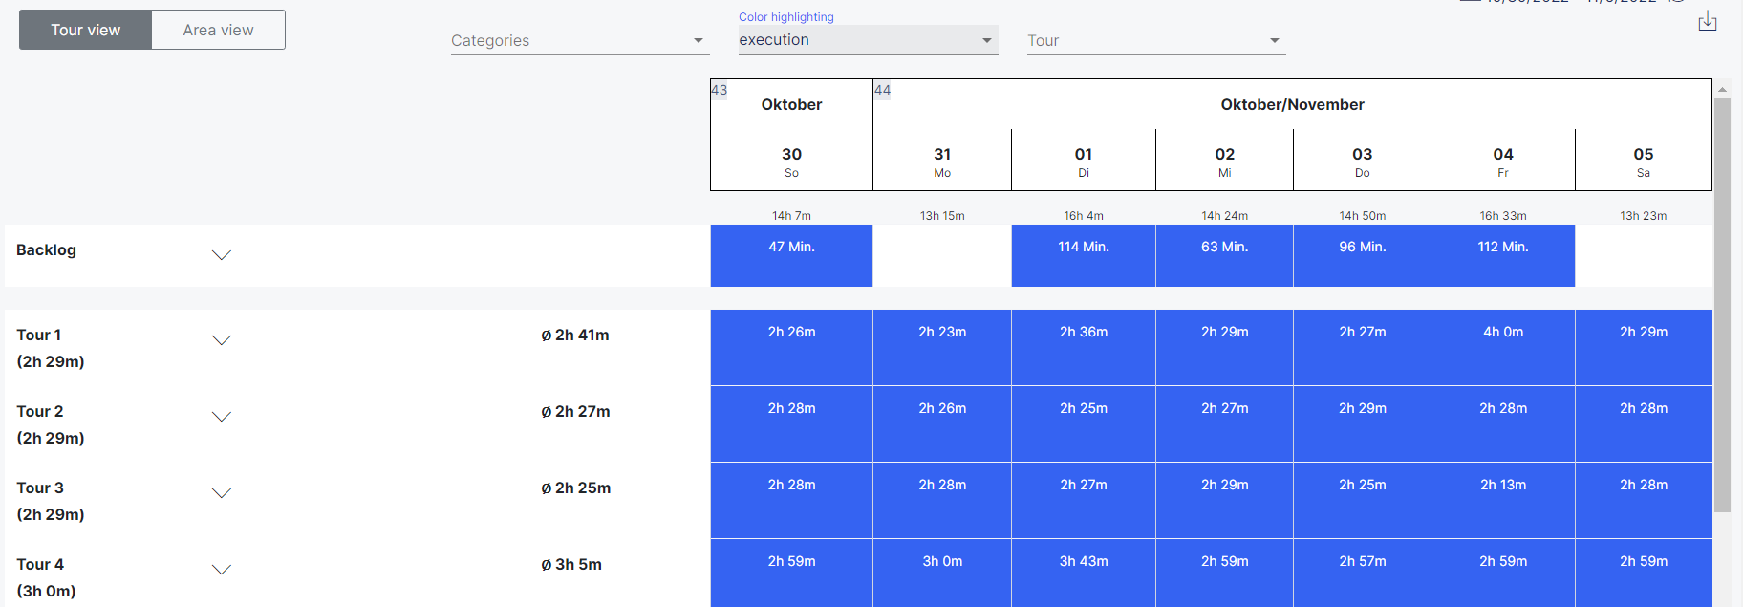Click the average Ø 3h 5m value
1743x607 pixels.
[x=571, y=564]
